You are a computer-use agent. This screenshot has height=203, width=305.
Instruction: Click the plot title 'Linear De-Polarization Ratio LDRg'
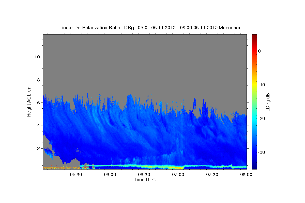[x=97, y=28]
